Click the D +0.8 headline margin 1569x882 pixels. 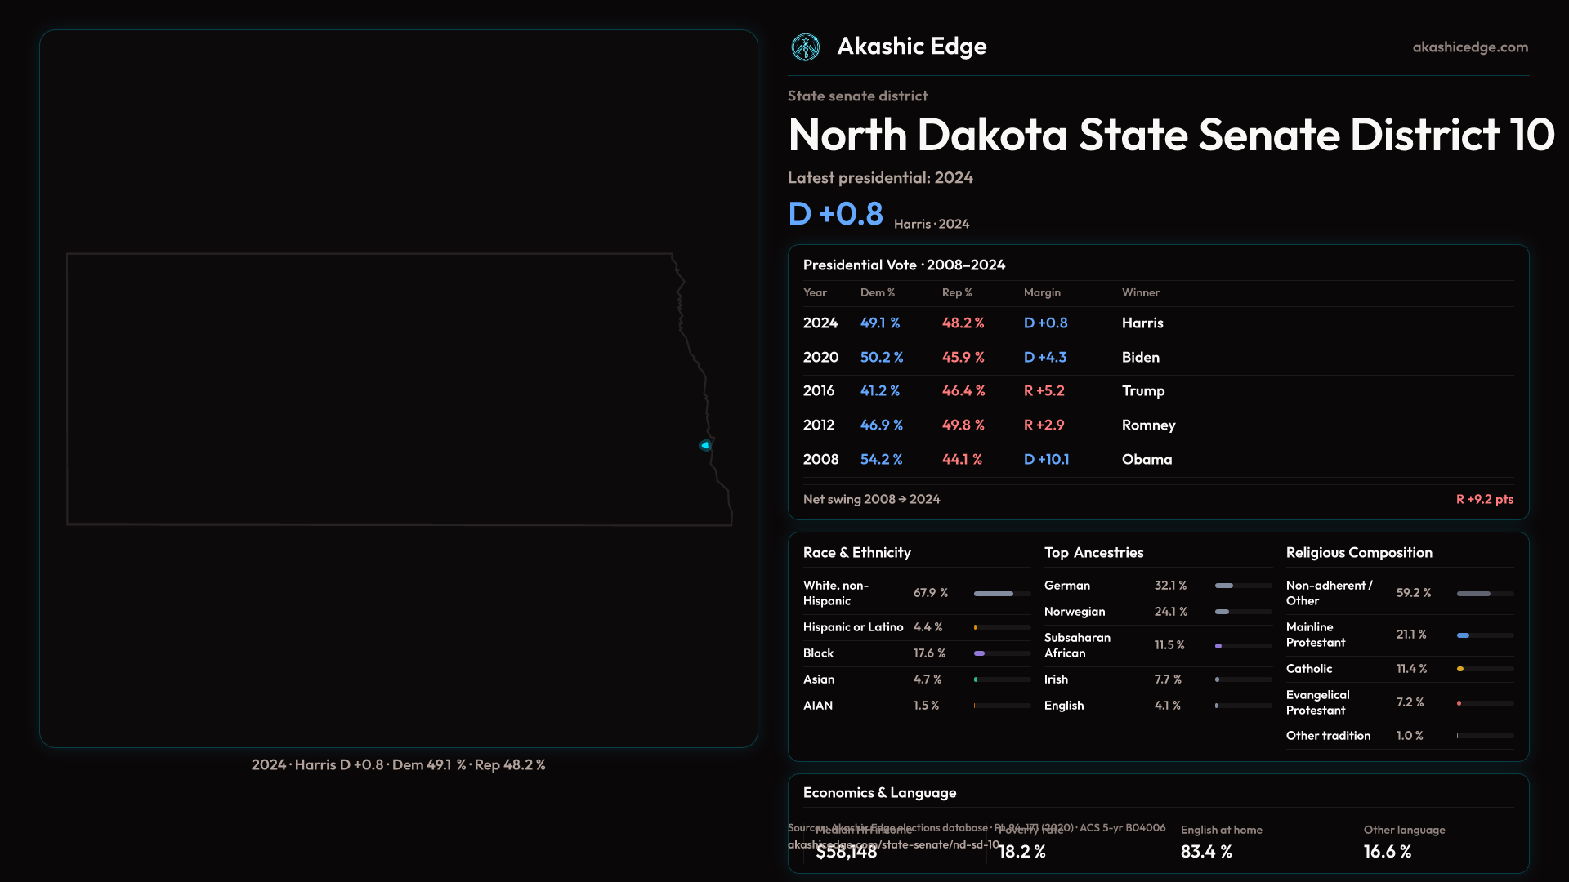tap(835, 214)
